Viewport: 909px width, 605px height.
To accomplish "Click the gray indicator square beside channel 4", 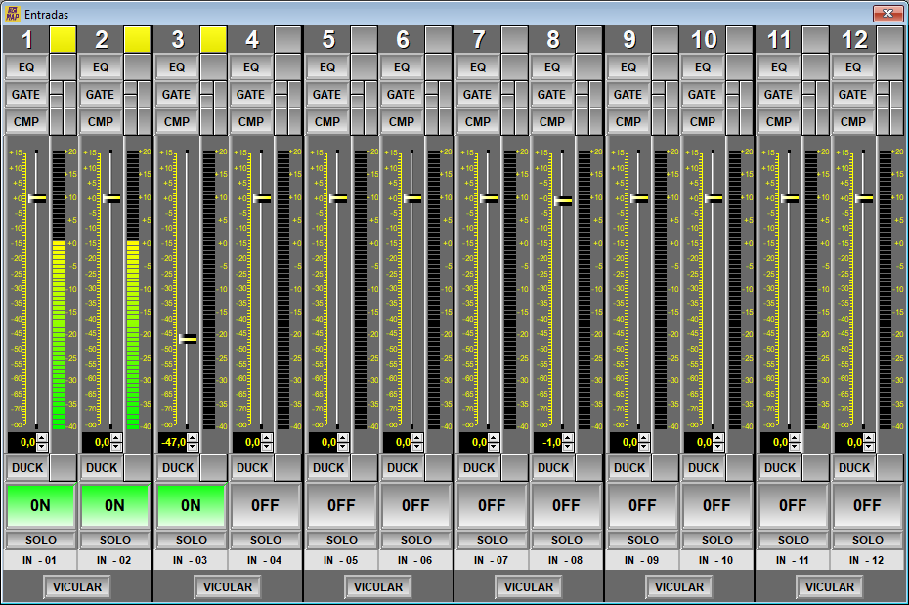I will 287,39.
